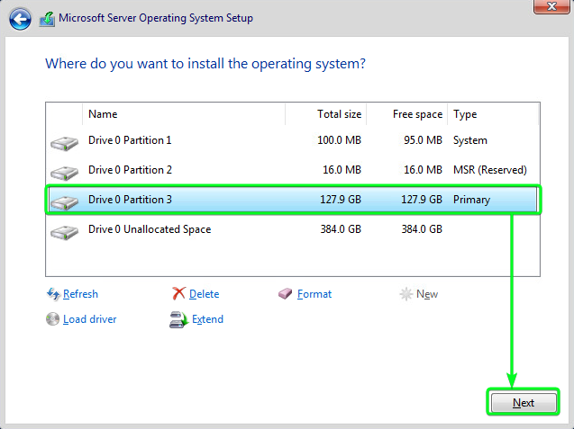
Task: Click the 384.0 GB total size cell
Action: (x=341, y=229)
